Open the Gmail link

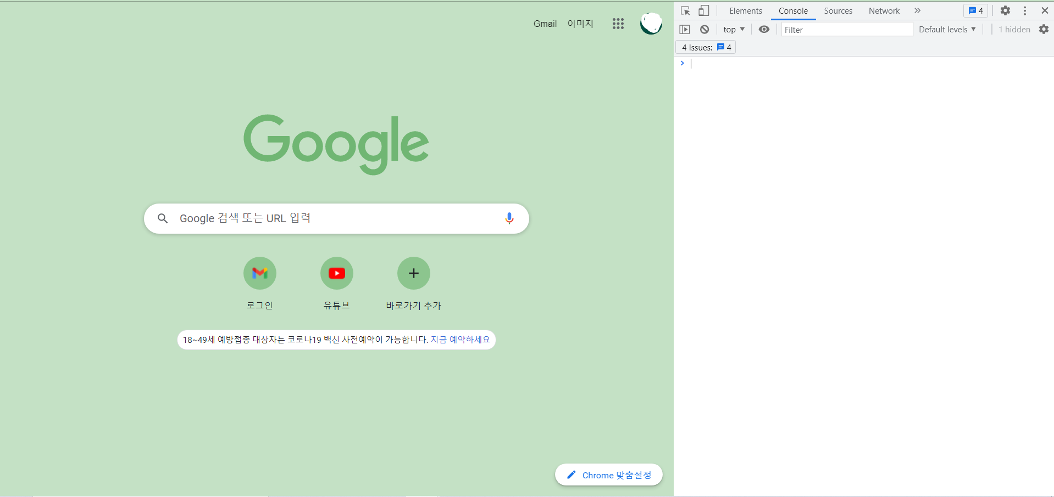[x=545, y=24]
